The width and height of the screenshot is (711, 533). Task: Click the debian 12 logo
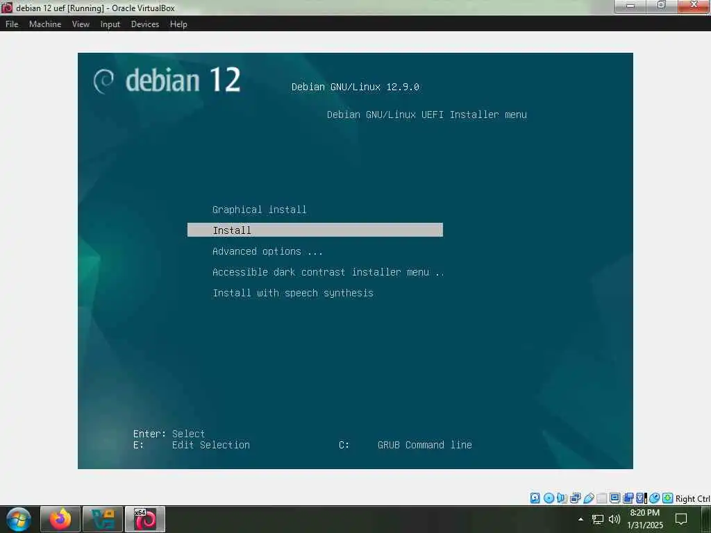point(167,81)
